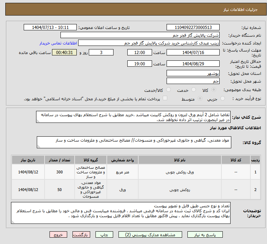Click the unit cell ورق in row 2
This screenshot has height=244, width=267.
[x=122, y=190]
